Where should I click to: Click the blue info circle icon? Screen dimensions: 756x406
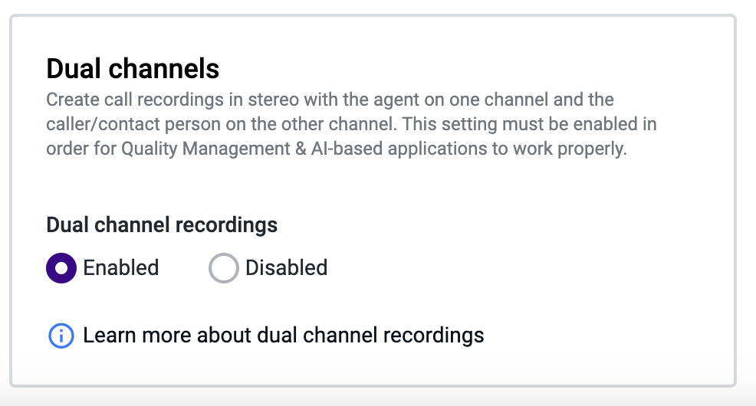pyautogui.click(x=61, y=336)
